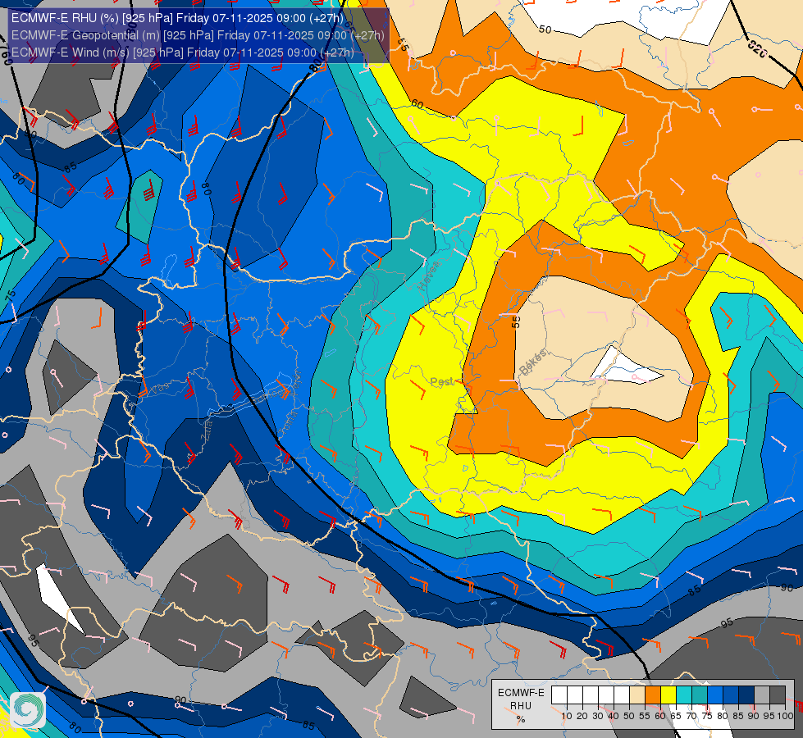Click the "100" value on the legend scale
Viewport: 803px width, 738px height.
(786, 716)
